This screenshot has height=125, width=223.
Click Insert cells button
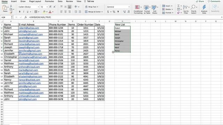[167, 6]
